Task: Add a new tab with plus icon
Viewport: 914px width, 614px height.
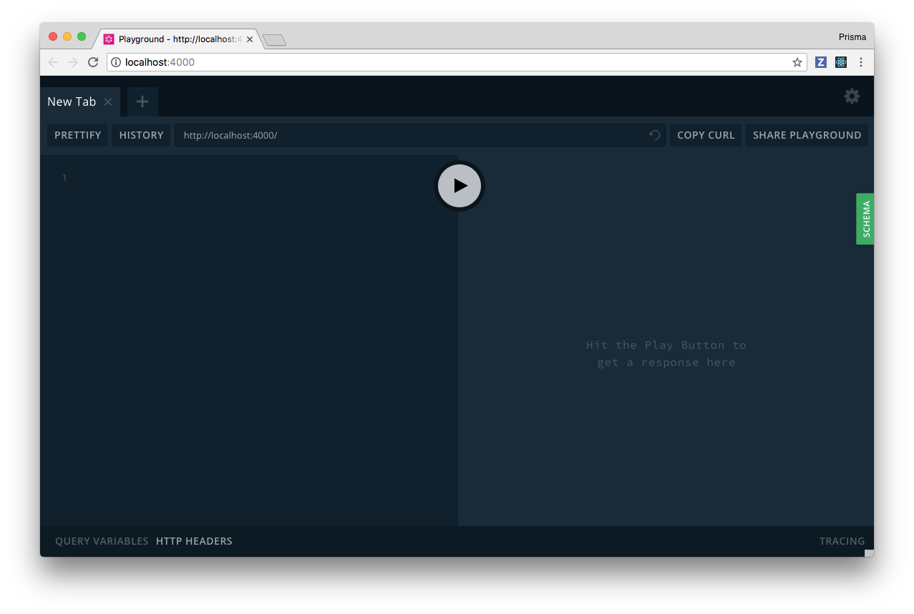Action: tap(142, 101)
